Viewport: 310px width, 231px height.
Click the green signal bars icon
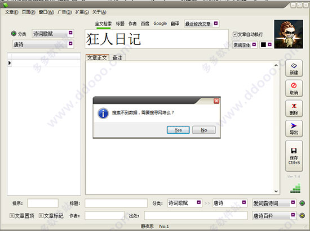click(x=295, y=188)
